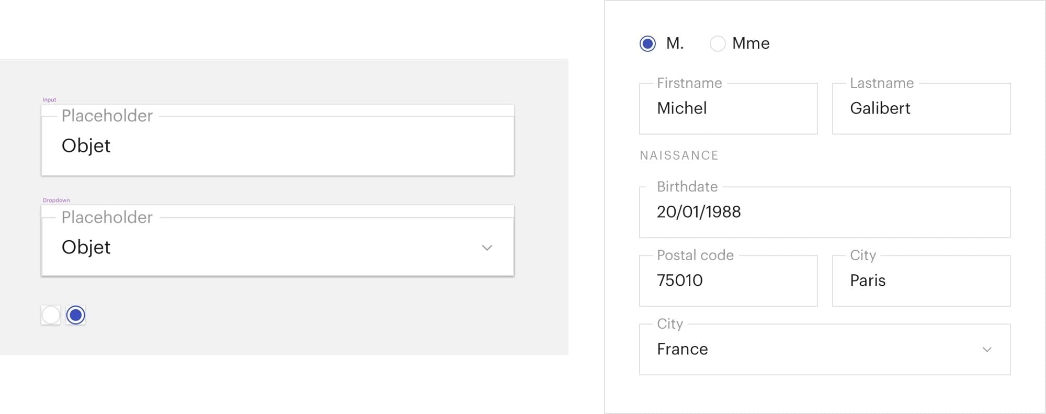1046x414 pixels.
Task: Open the Dropdown component field showing Objet
Action: pos(278,241)
